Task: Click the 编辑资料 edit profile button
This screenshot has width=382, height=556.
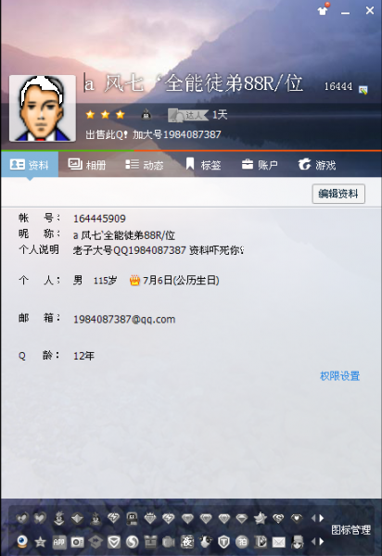Action: [338, 194]
